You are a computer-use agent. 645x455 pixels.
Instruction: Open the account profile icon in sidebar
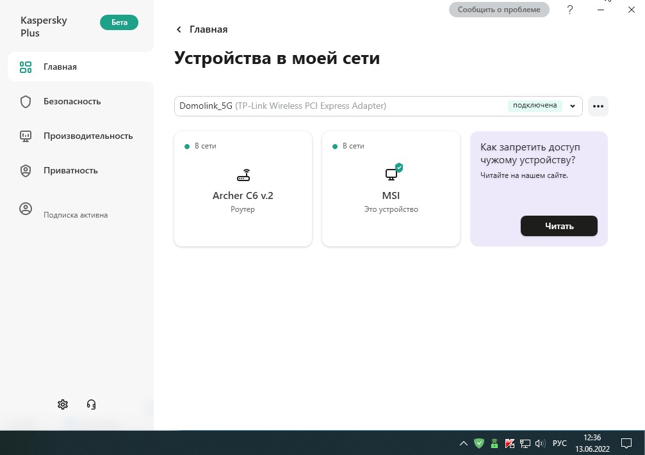click(x=26, y=209)
